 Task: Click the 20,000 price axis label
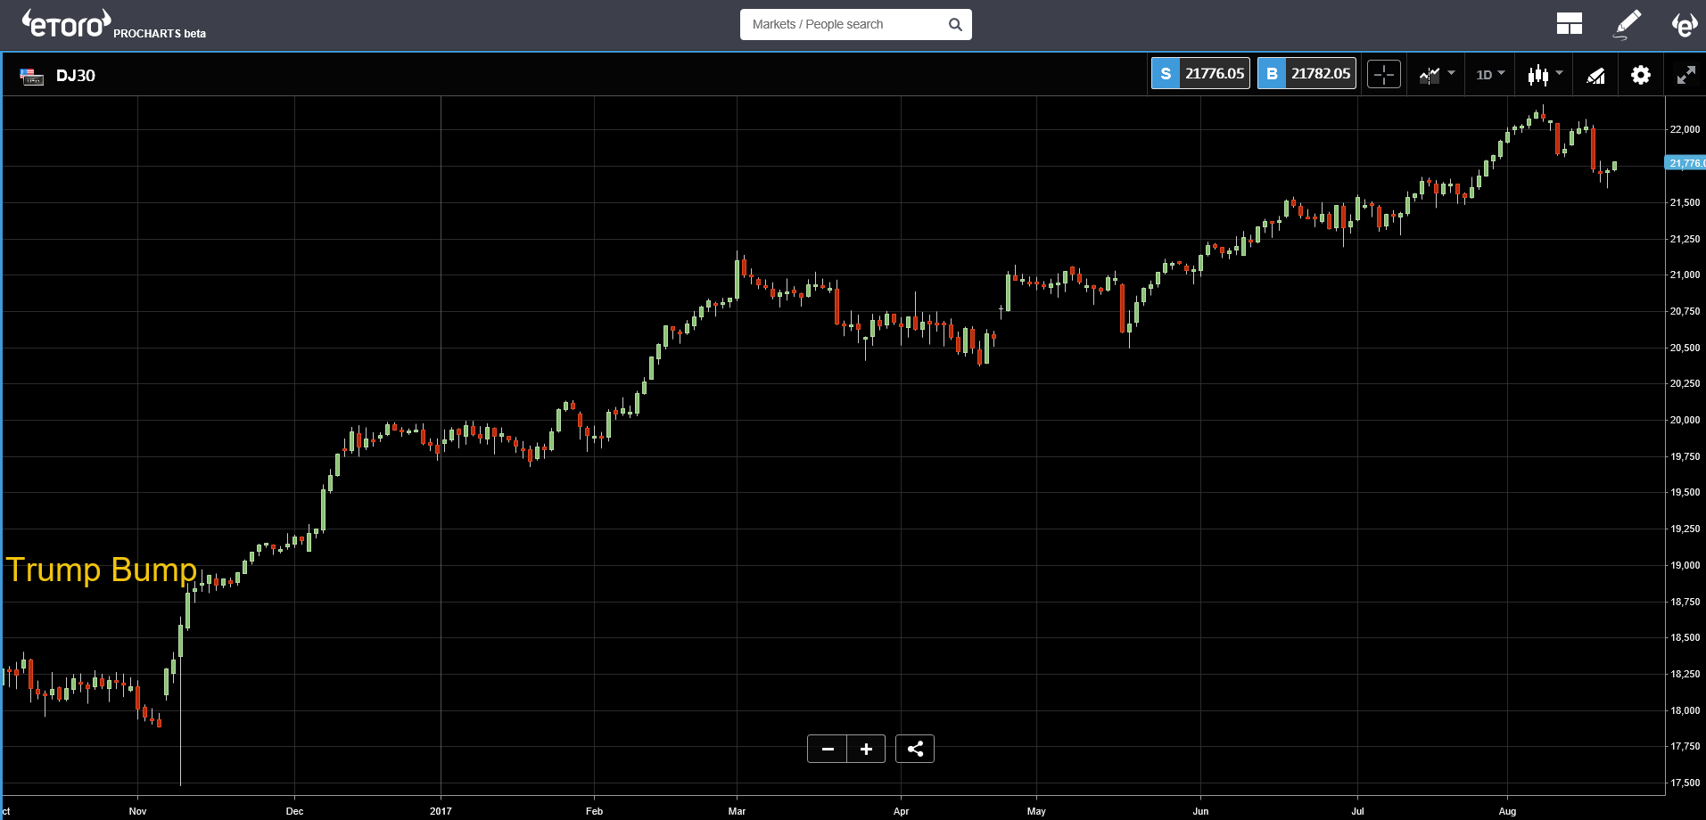[1685, 420]
